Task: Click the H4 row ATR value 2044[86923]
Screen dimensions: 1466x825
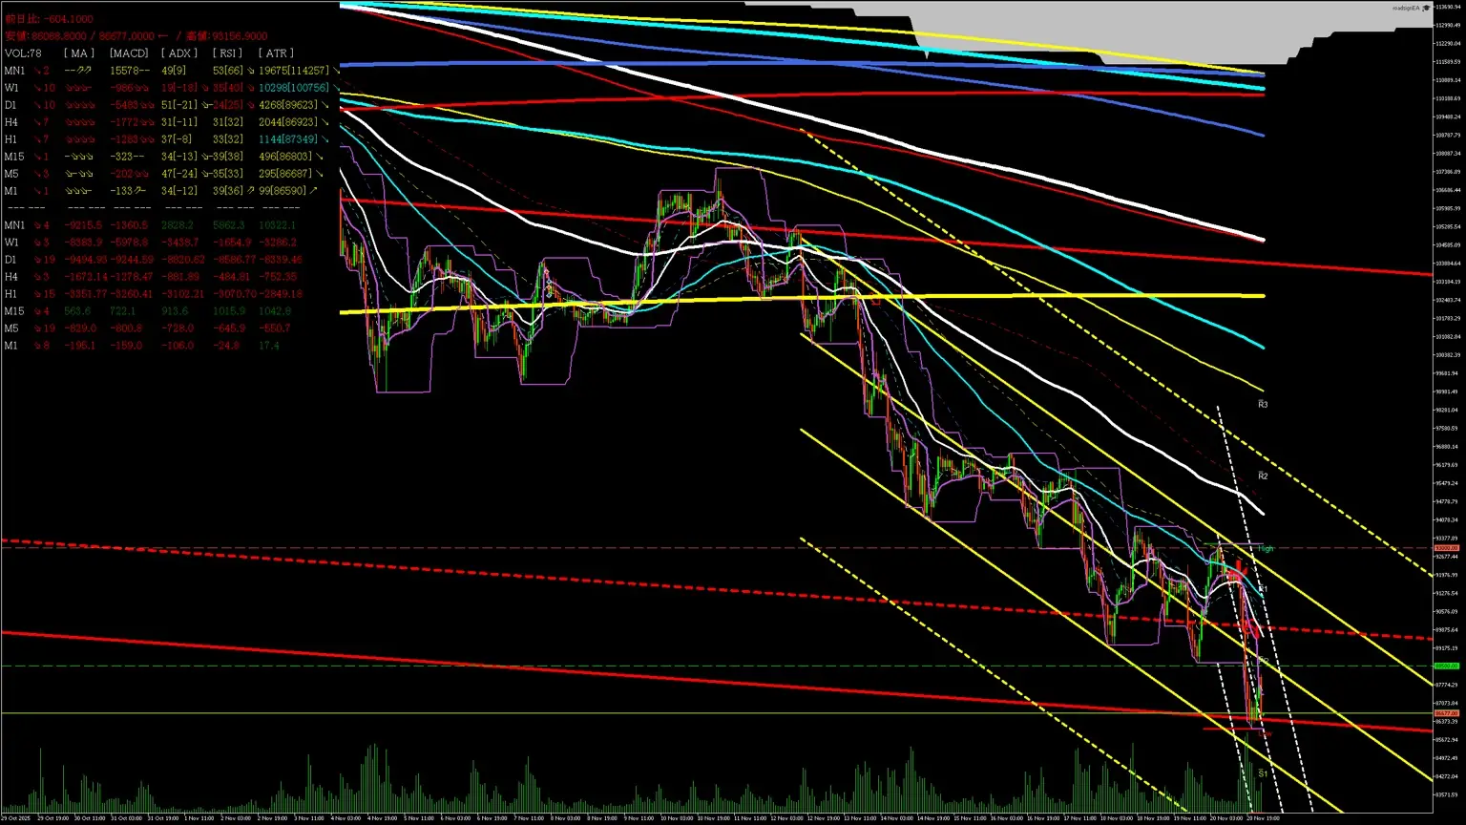Action: click(x=288, y=122)
